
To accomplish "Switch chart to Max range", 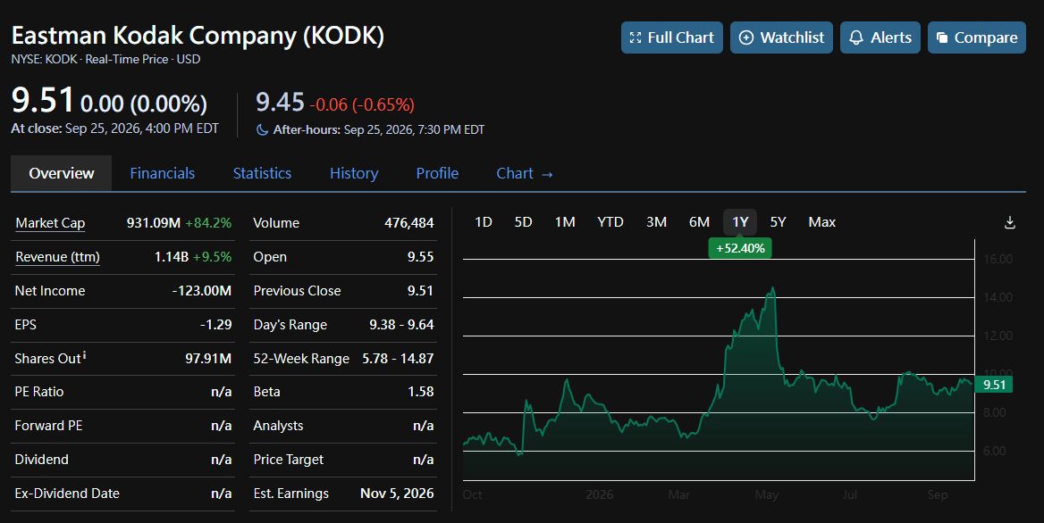I will [x=822, y=222].
